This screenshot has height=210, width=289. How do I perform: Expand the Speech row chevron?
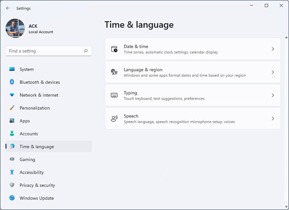tap(273, 118)
